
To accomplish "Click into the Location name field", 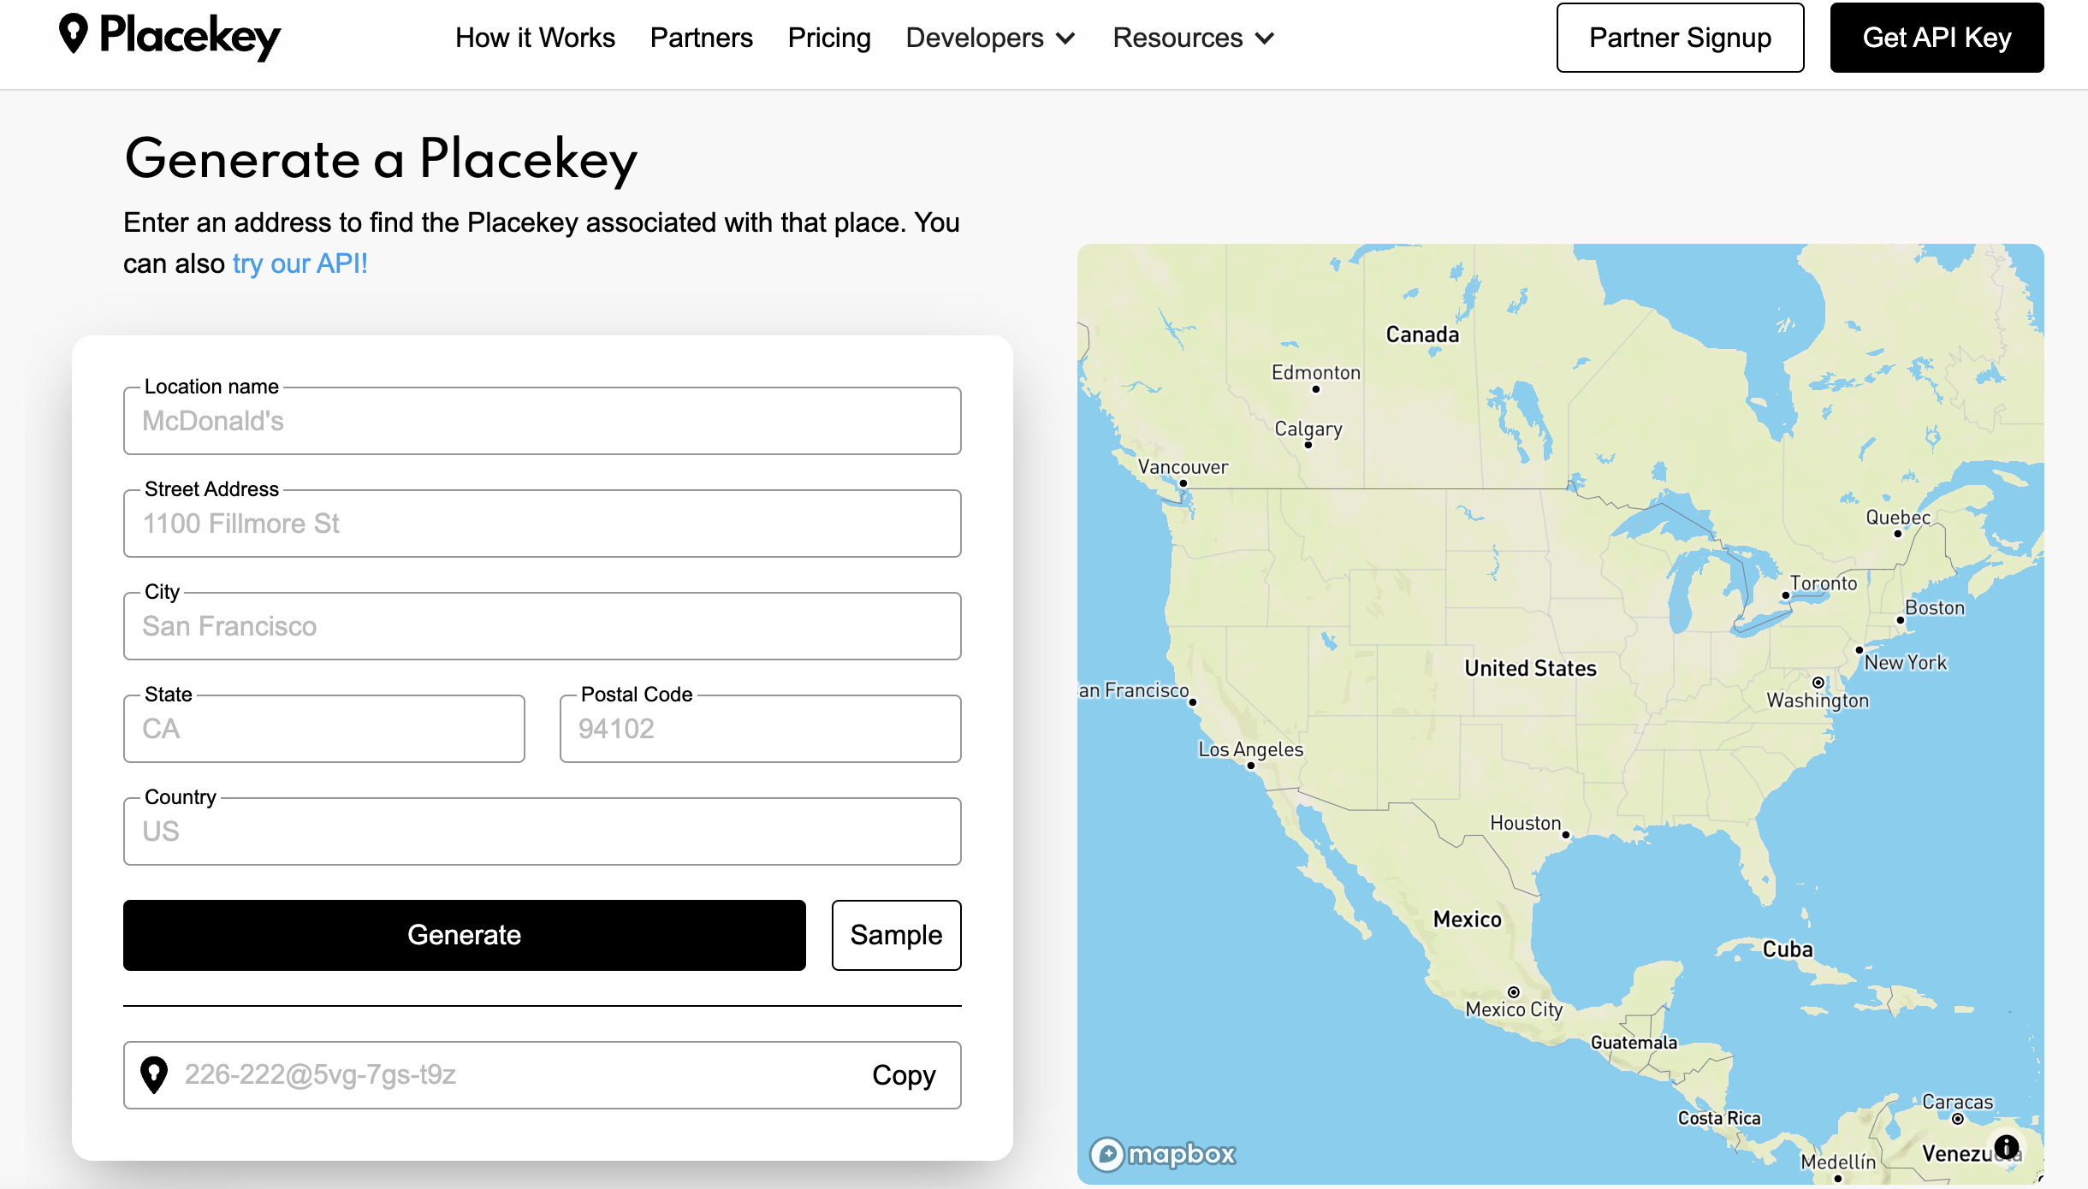I will [x=542, y=421].
